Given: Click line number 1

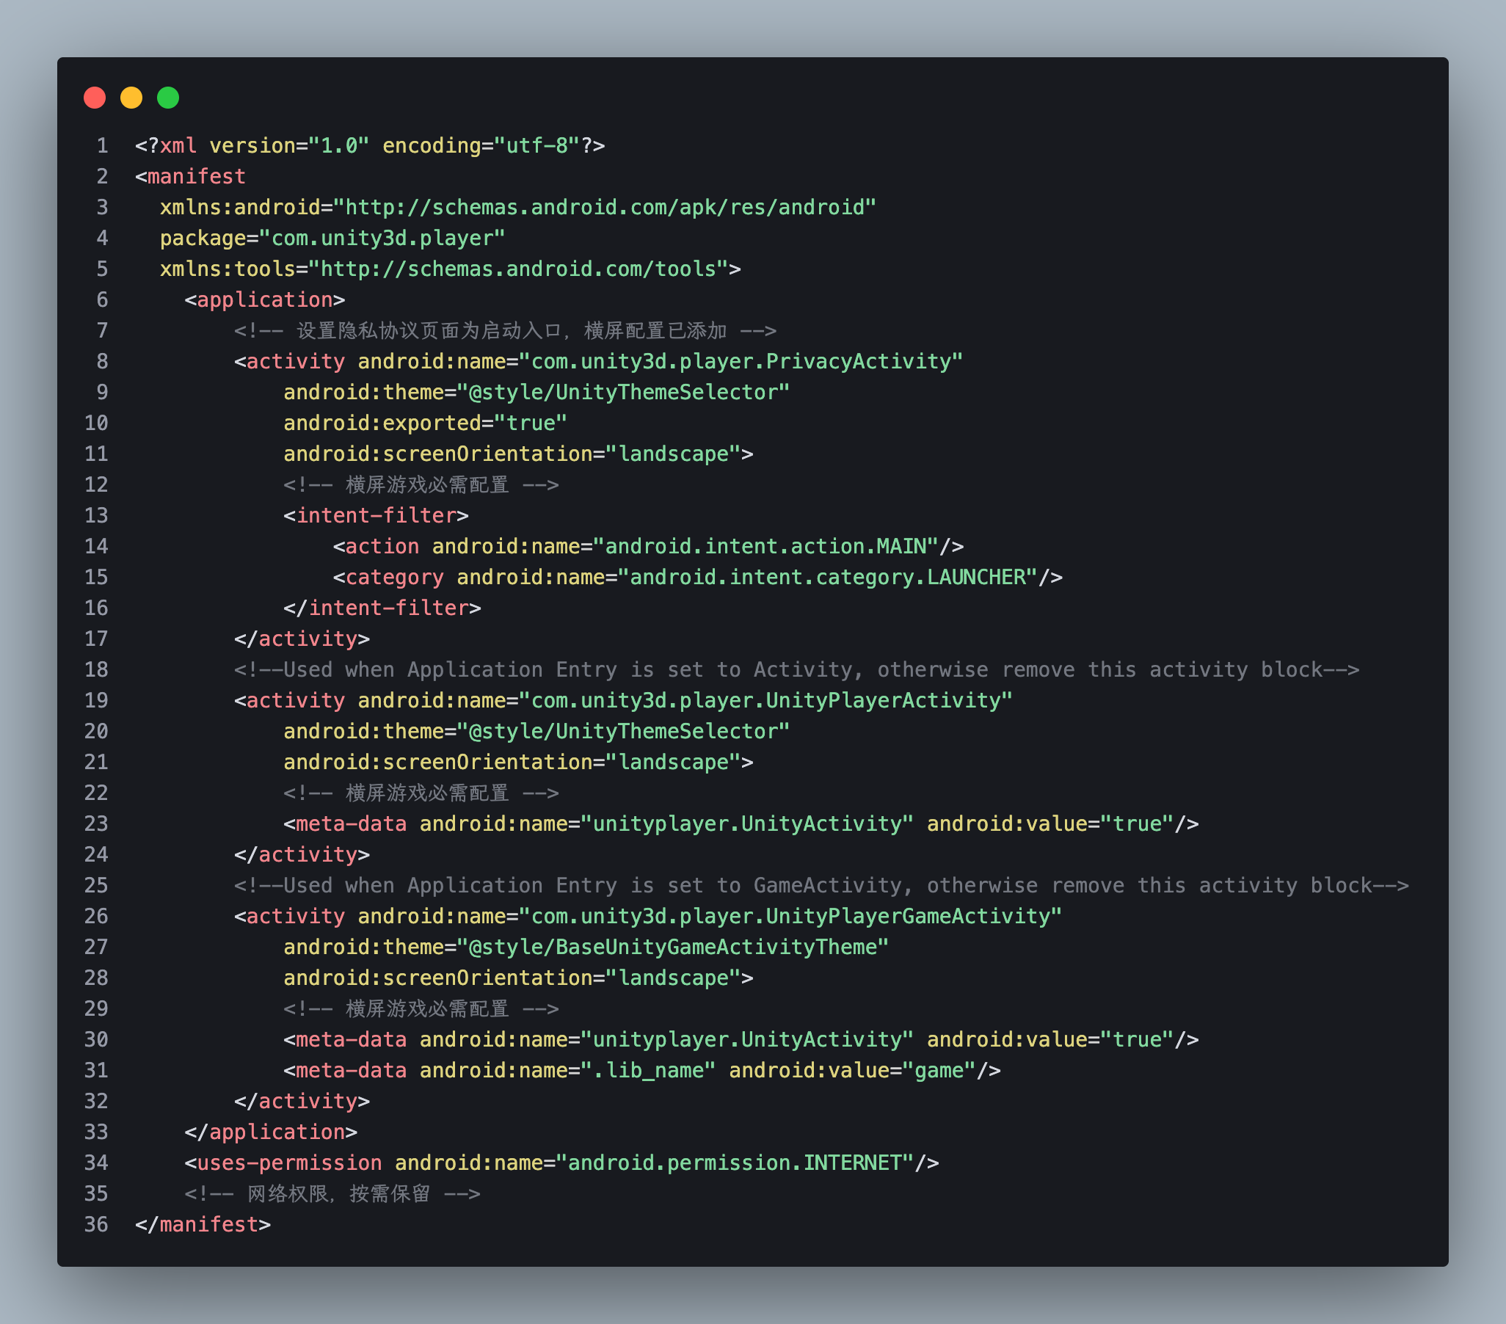Looking at the screenshot, I should [x=103, y=145].
